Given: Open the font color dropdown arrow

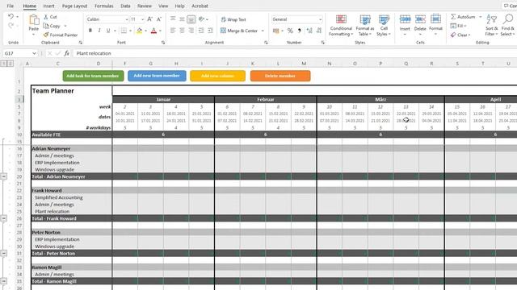Looking at the screenshot, I should point(160,31).
